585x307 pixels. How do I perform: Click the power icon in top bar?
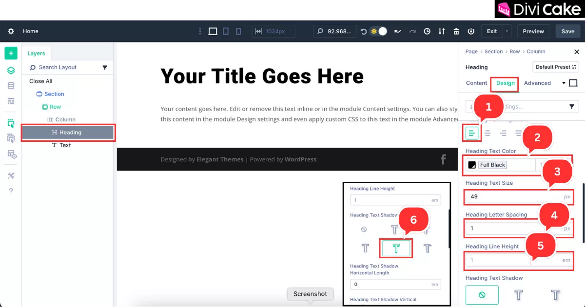pyautogui.click(x=471, y=31)
